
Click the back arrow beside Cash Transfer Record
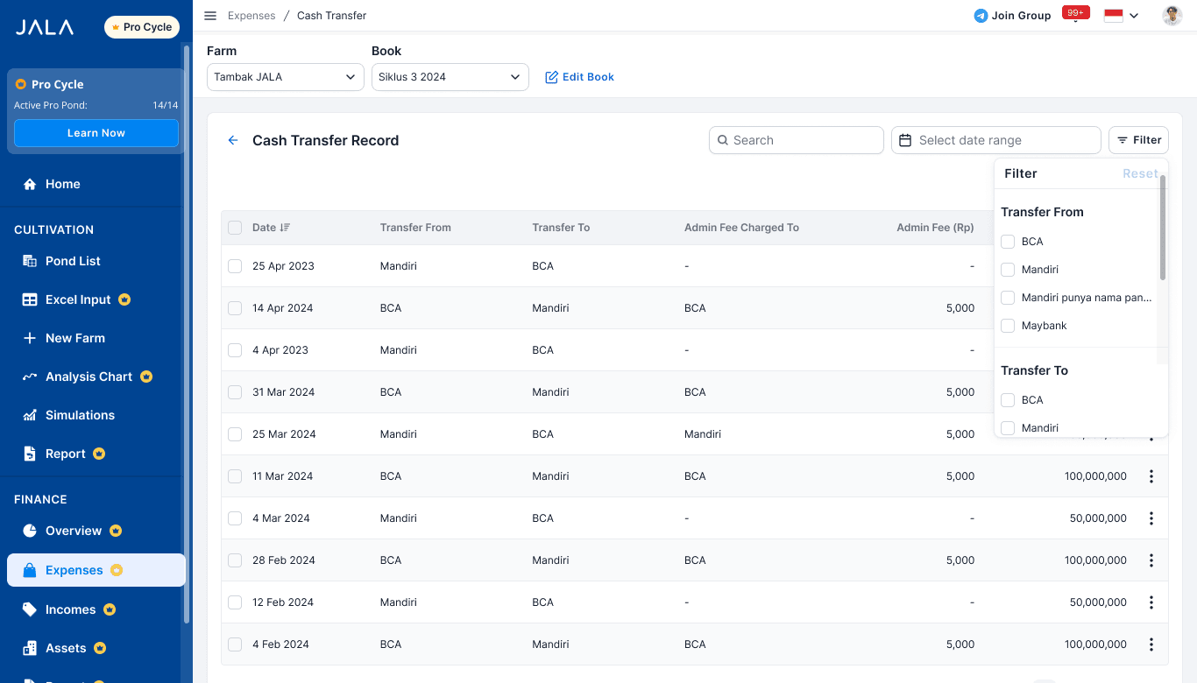(233, 140)
